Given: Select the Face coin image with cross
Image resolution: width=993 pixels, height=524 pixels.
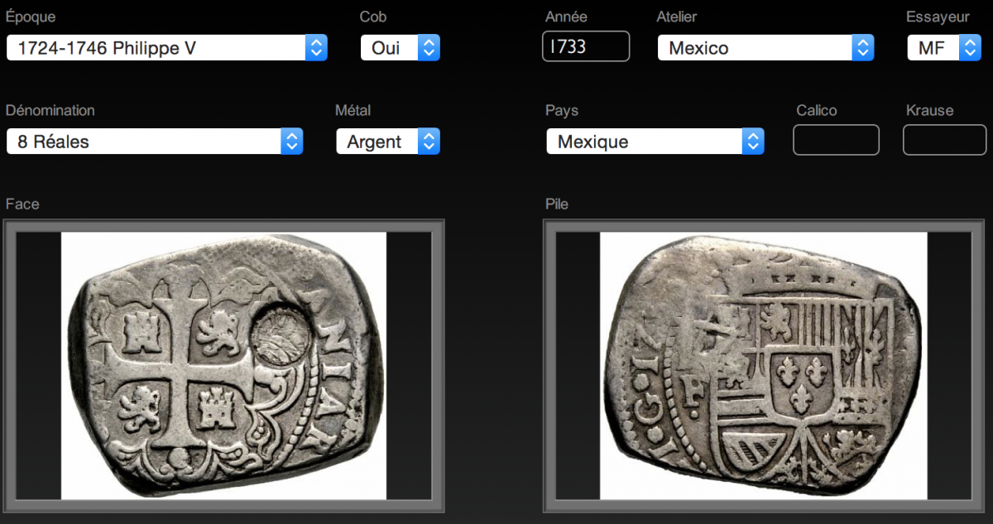Looking at the screenshot, I should pos(223,365).
